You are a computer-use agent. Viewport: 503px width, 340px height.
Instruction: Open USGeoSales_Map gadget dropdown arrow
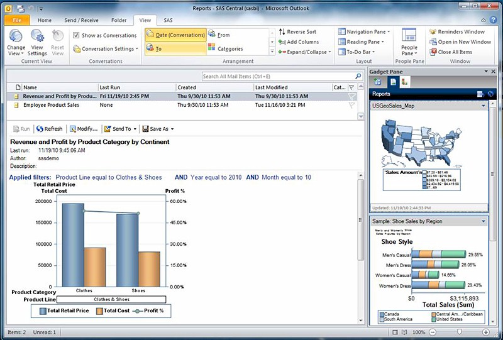click(x=484, y=106)
